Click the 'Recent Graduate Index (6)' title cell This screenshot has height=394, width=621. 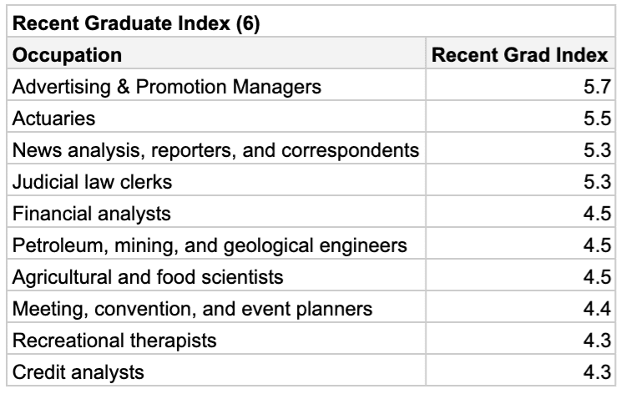click(134, 23)
